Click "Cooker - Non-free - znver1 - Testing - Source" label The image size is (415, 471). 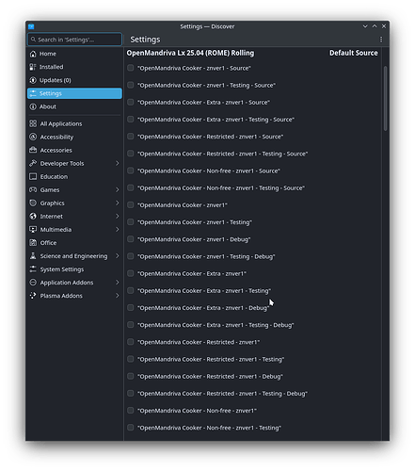pyautogui.click(x=221, y=187)
